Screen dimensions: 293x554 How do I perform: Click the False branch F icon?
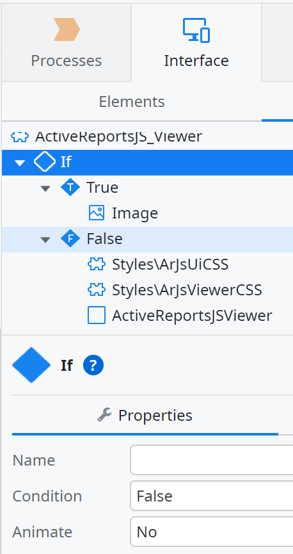(70, 239)
